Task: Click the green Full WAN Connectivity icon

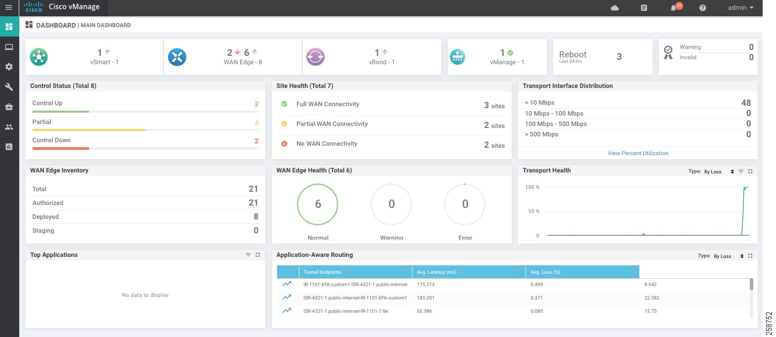Action: (285, 104)
